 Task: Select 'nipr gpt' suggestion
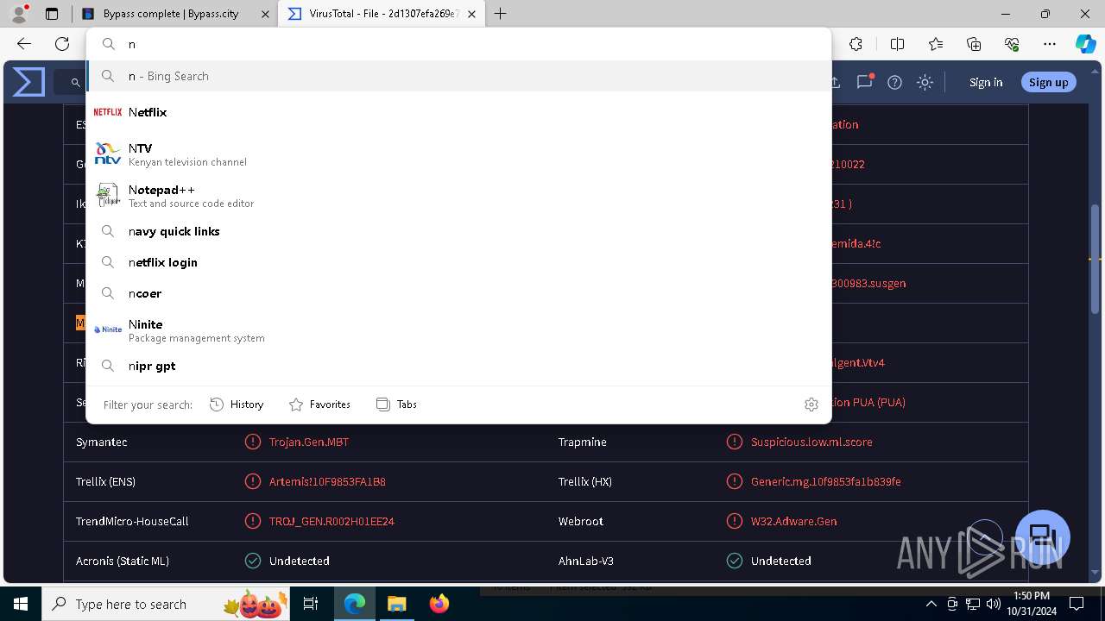[458, 366]
